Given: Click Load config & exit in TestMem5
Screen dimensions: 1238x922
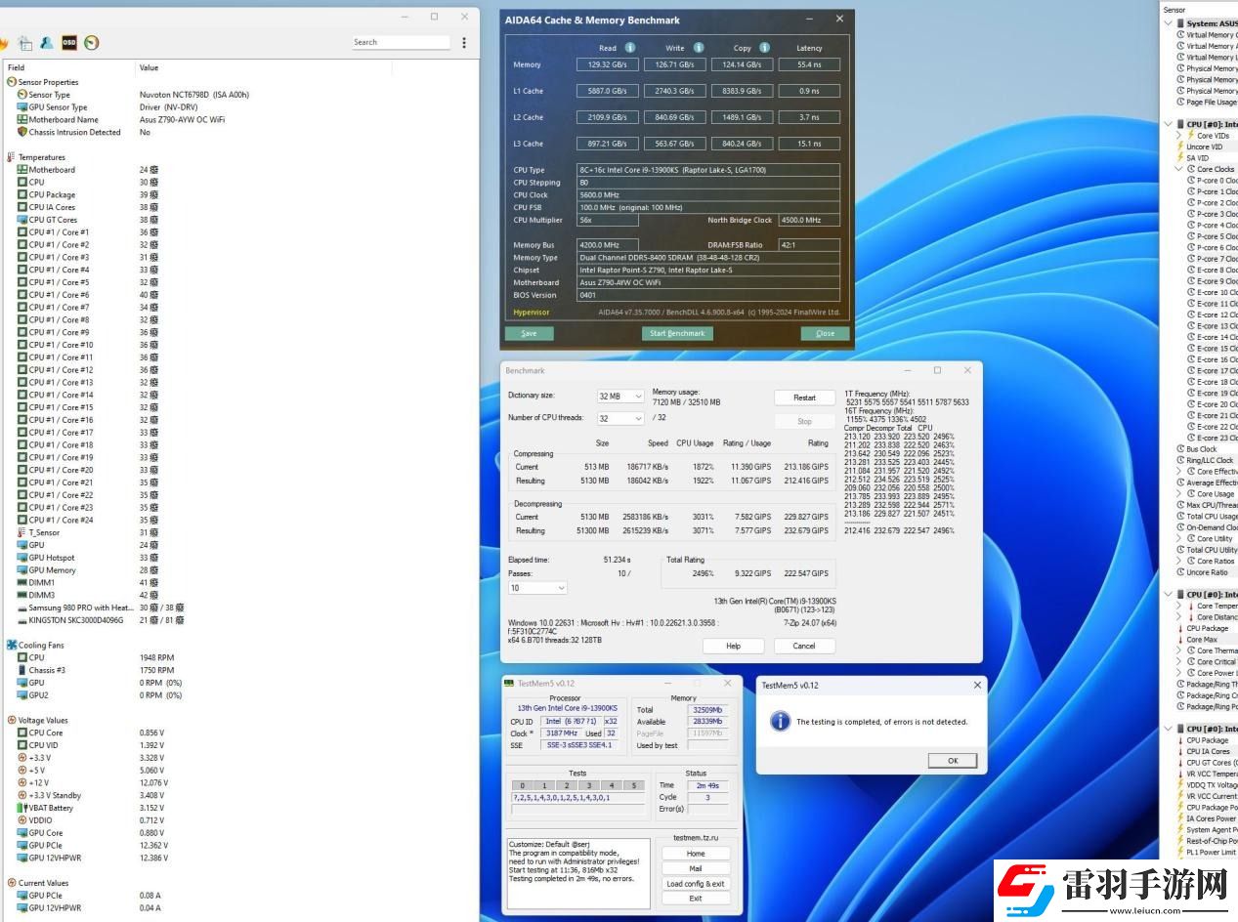Looking at the screenshot, I should (696, 884).
